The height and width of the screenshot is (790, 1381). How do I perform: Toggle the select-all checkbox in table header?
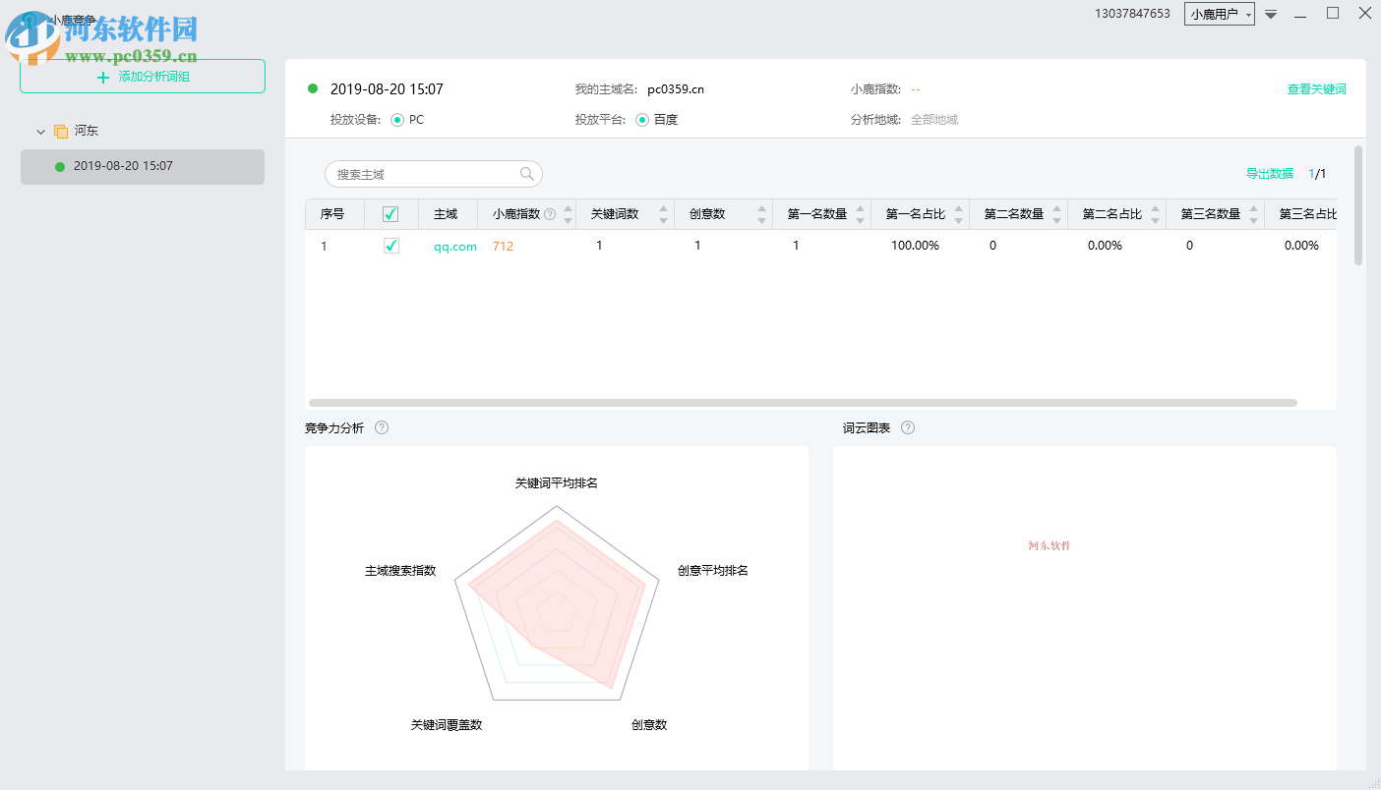click(390, 213)
